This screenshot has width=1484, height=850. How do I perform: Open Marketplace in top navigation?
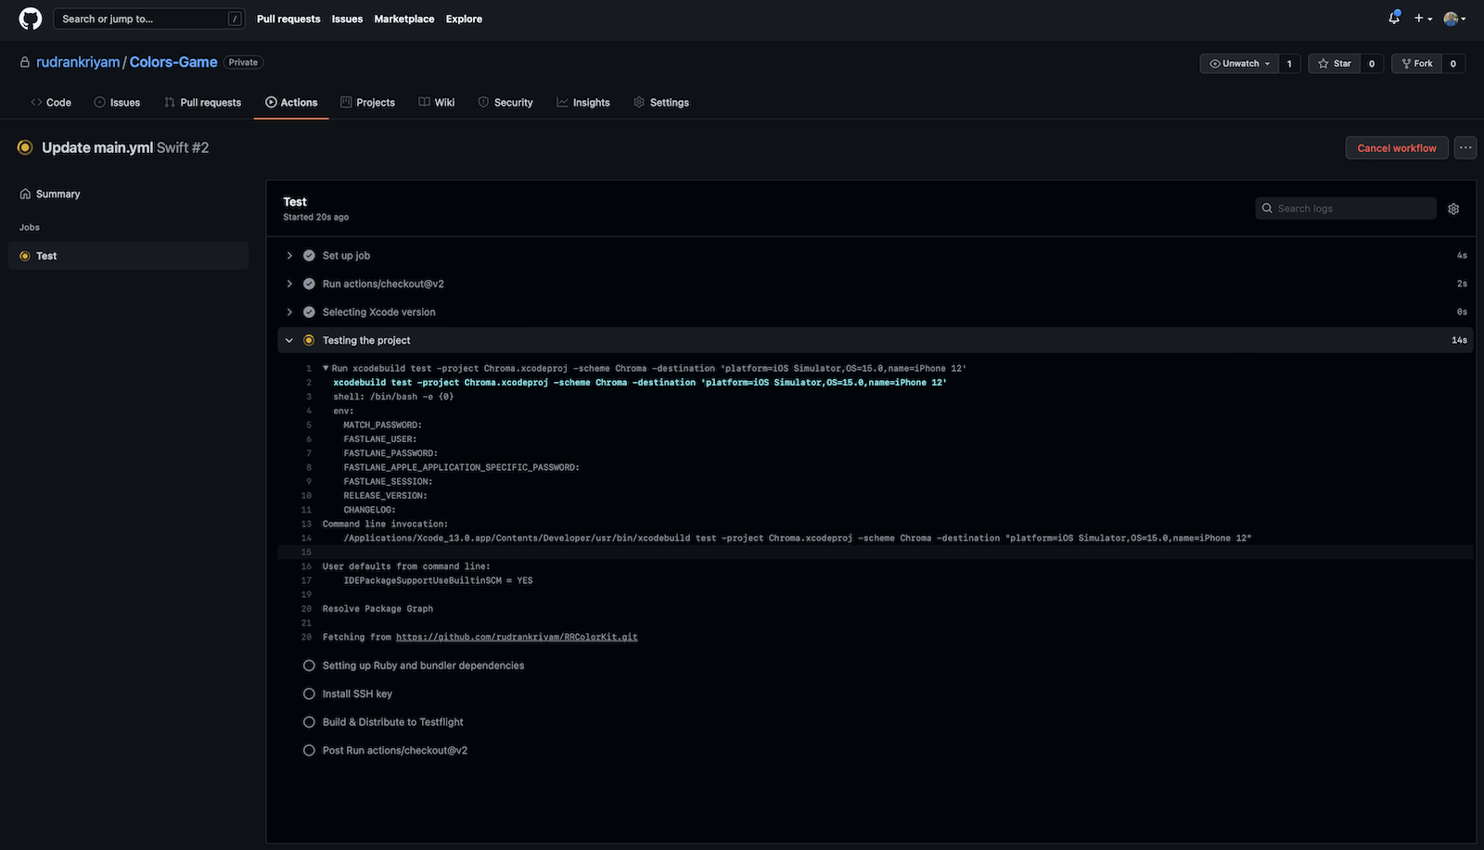point(404,19)
